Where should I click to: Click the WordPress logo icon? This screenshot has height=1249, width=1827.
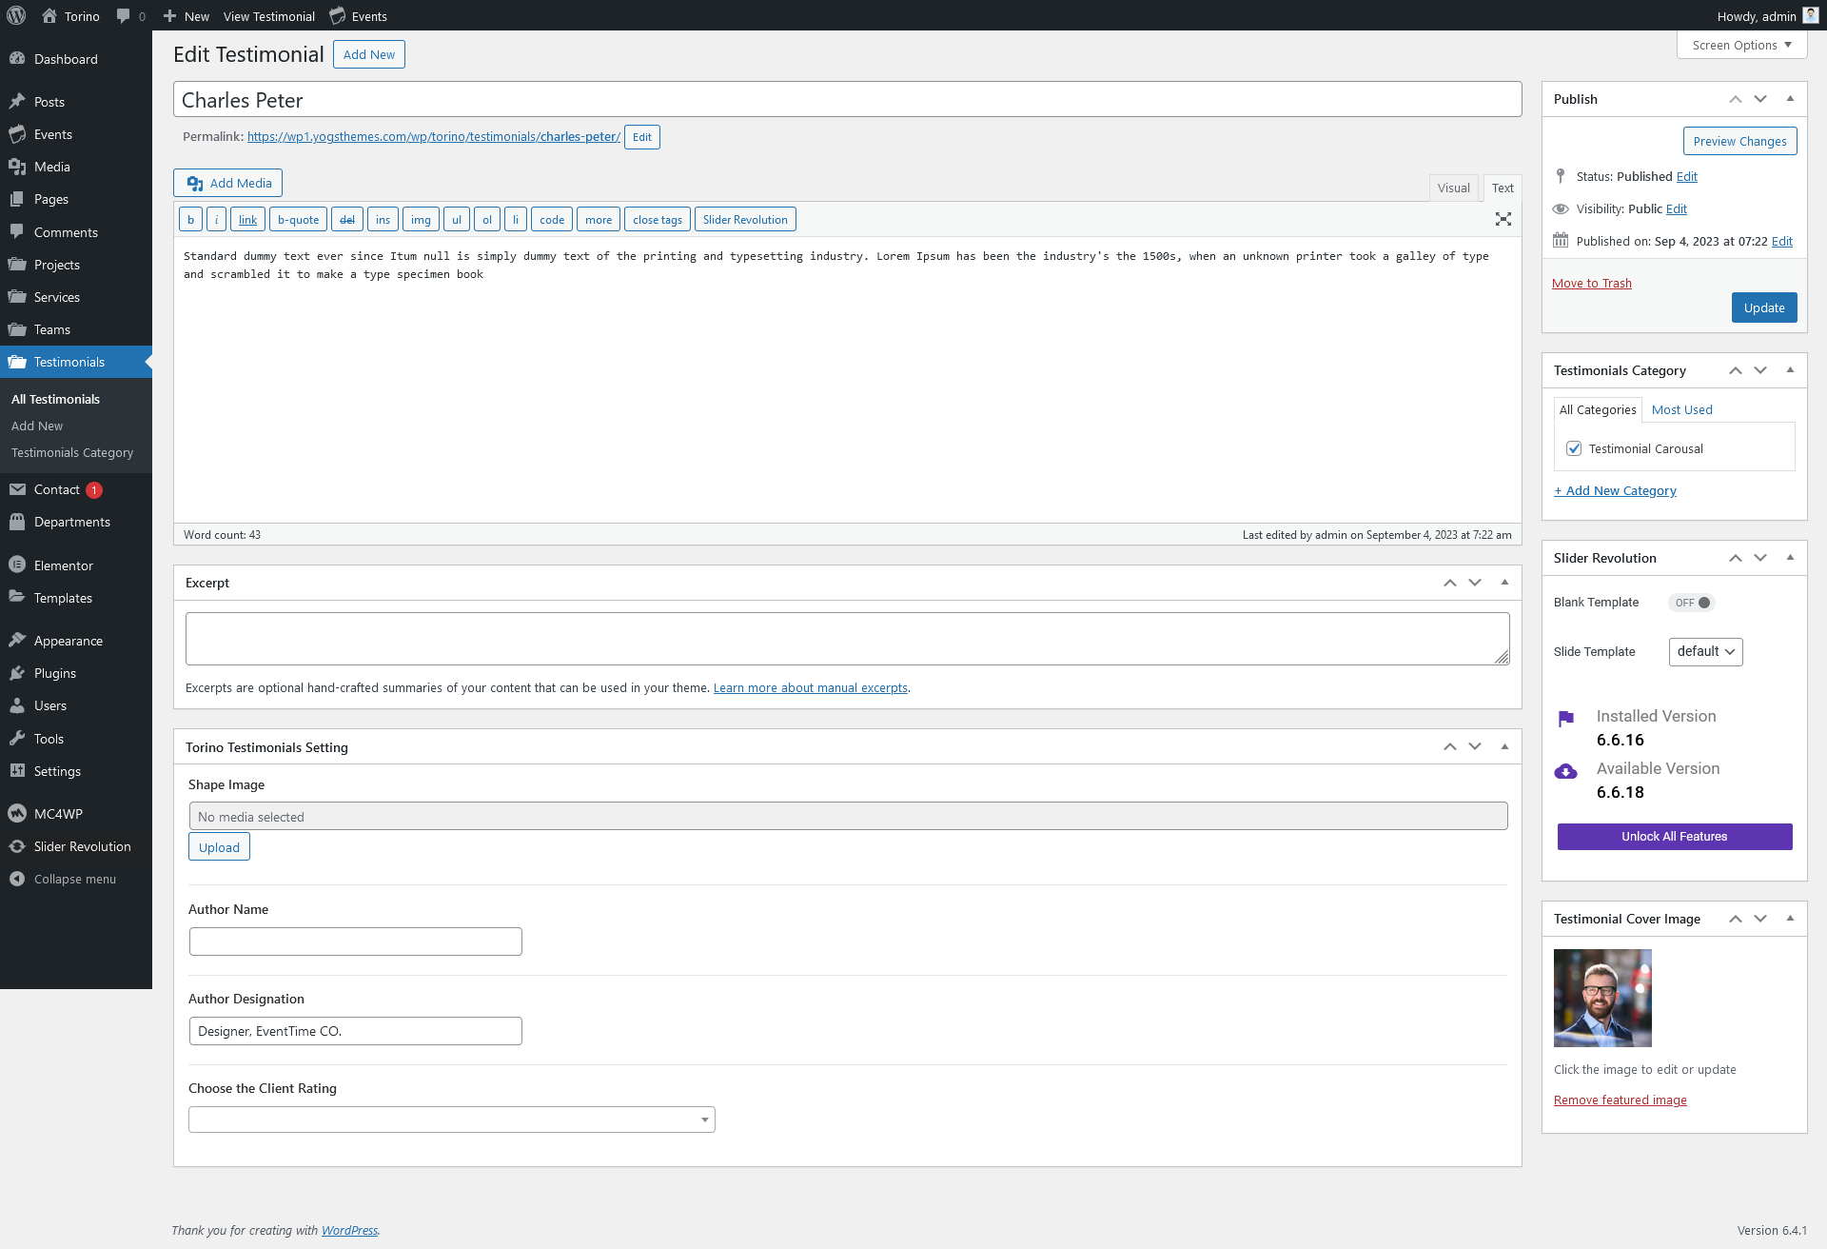click(x=16, y=15)
